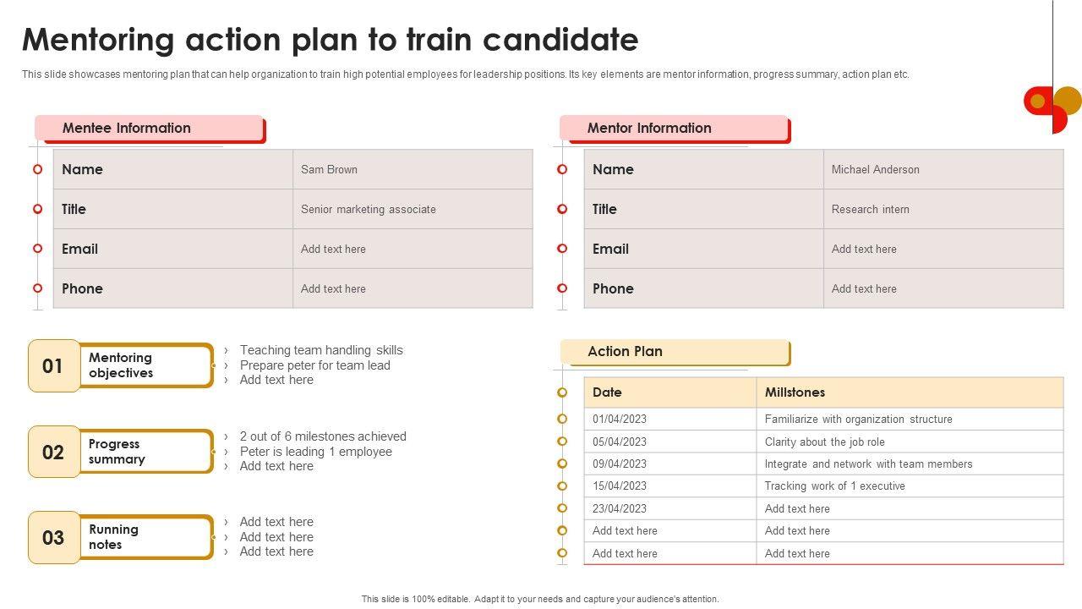Click red bullet beside Mentor Email row

point(562,249)
